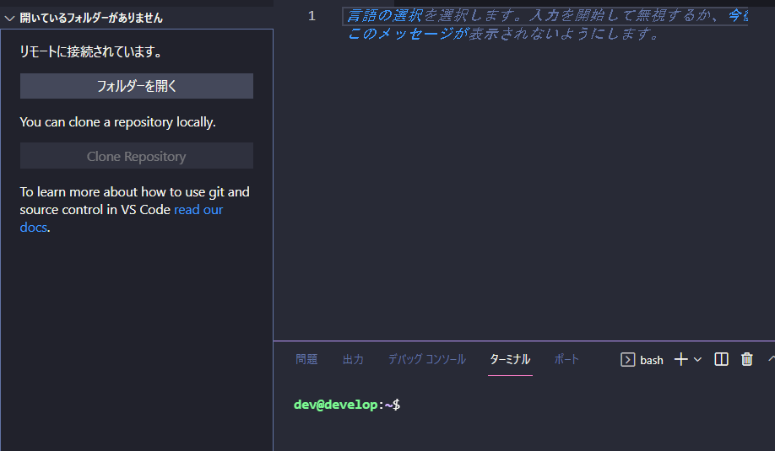Split the terminal pane
Screen dimensions: 775x451
click(721, 360)
